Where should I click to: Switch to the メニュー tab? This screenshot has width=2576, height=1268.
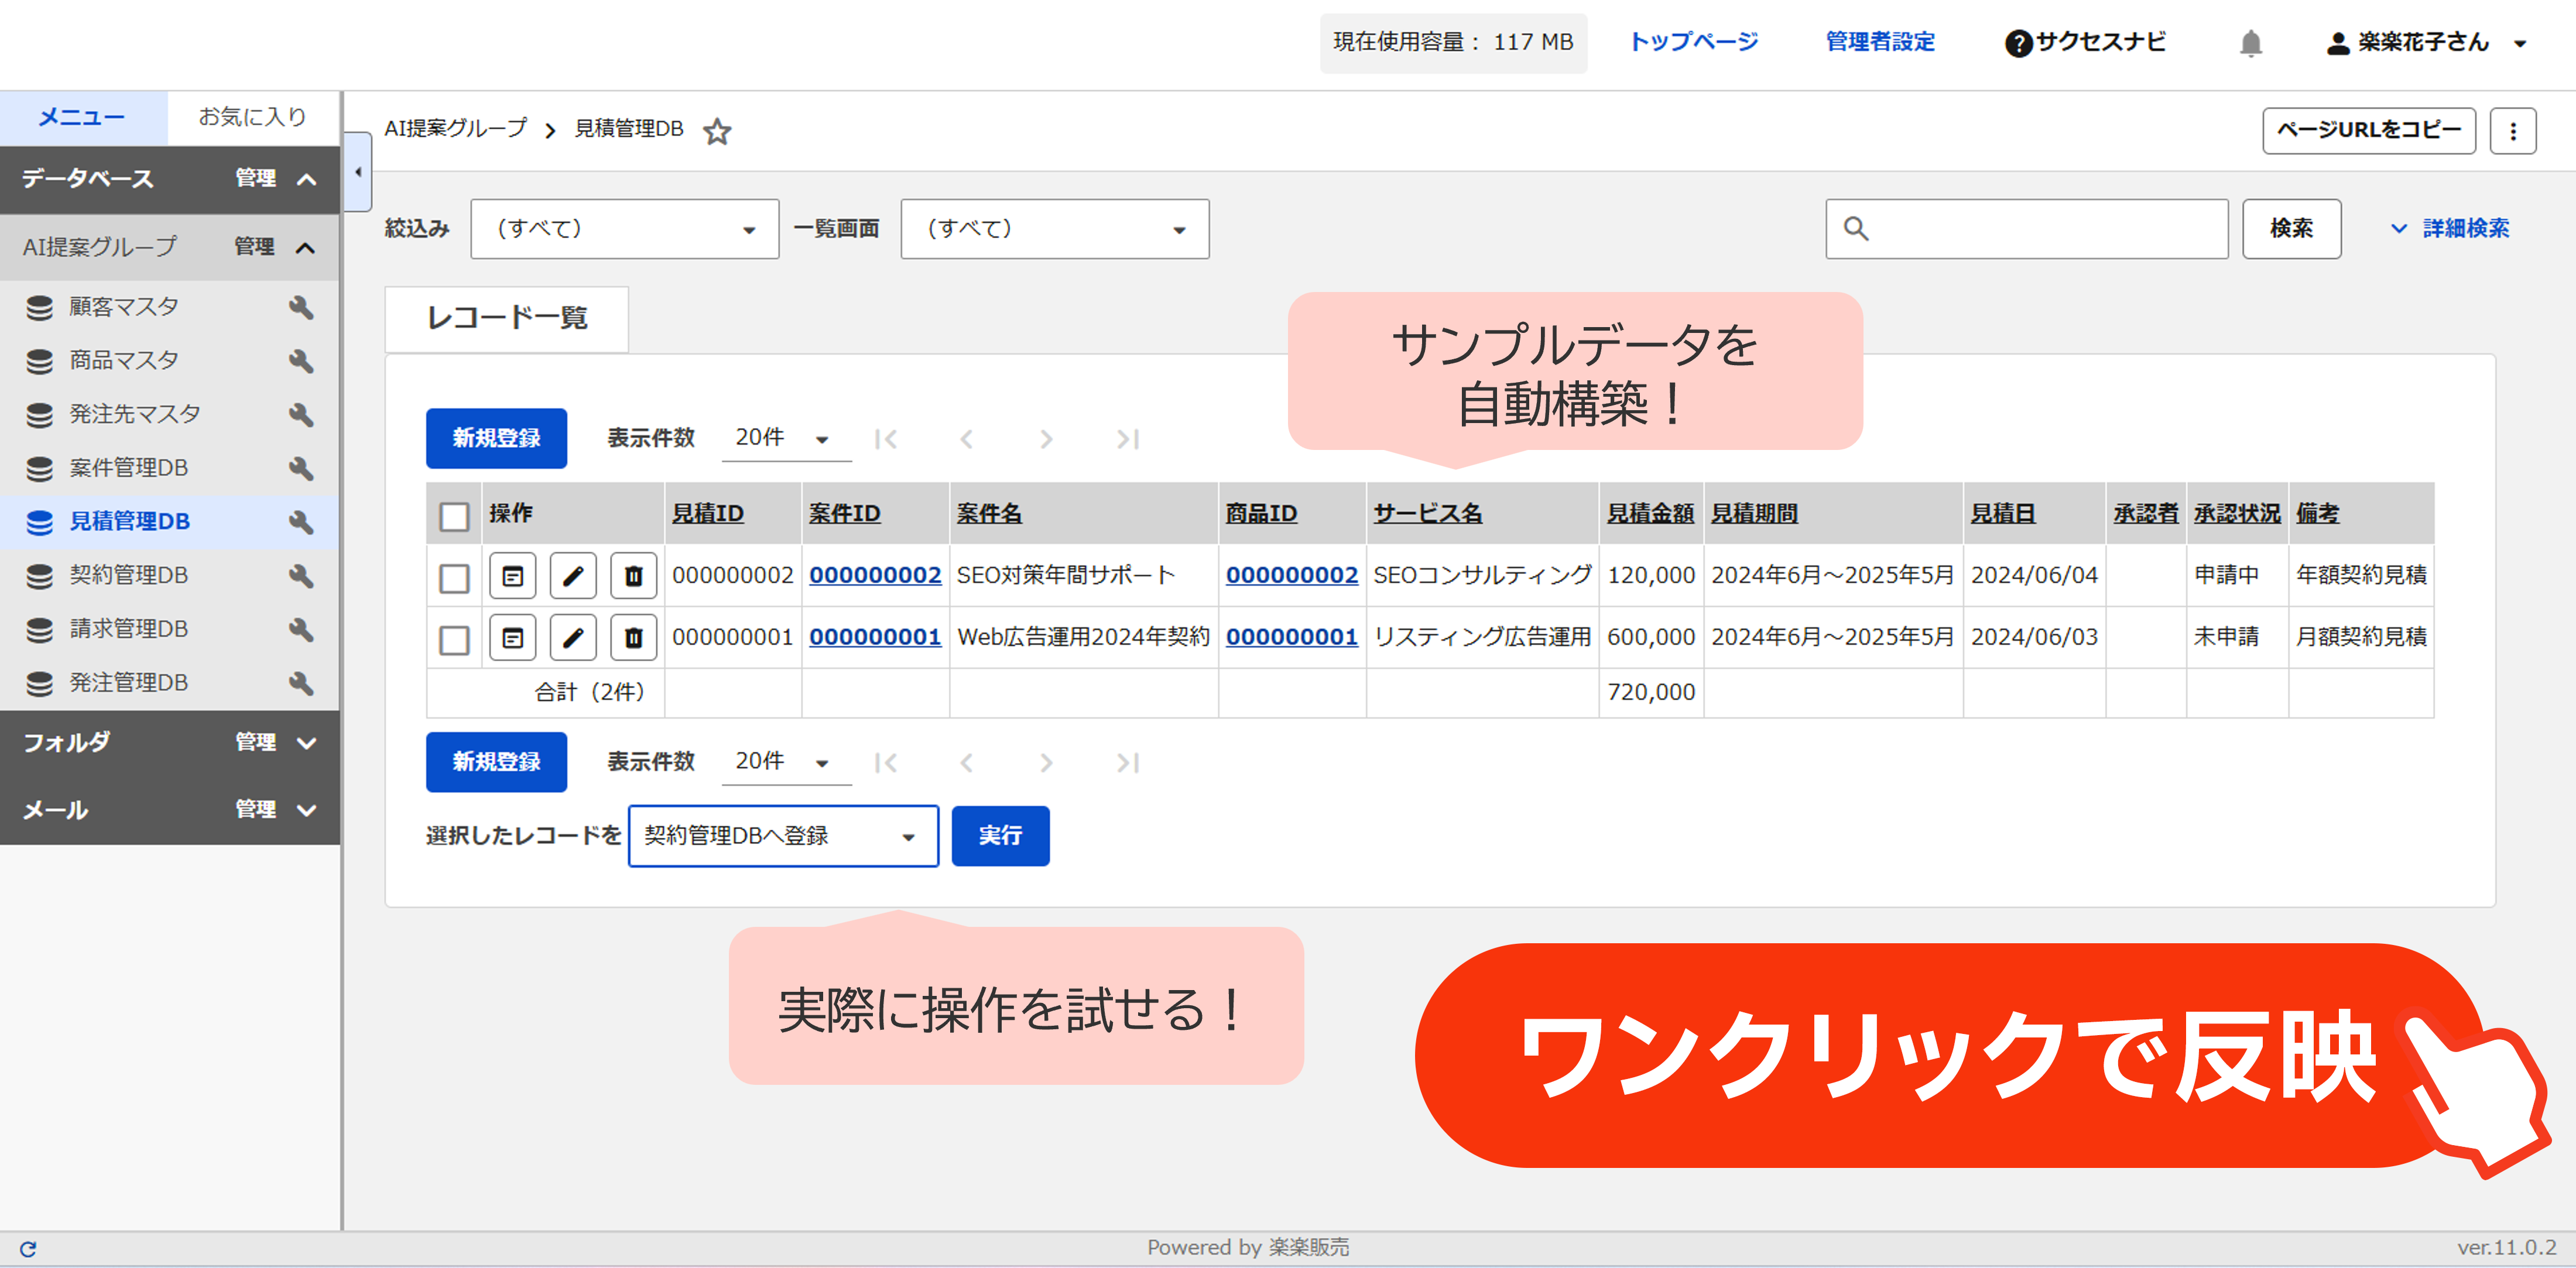point(83,118)
